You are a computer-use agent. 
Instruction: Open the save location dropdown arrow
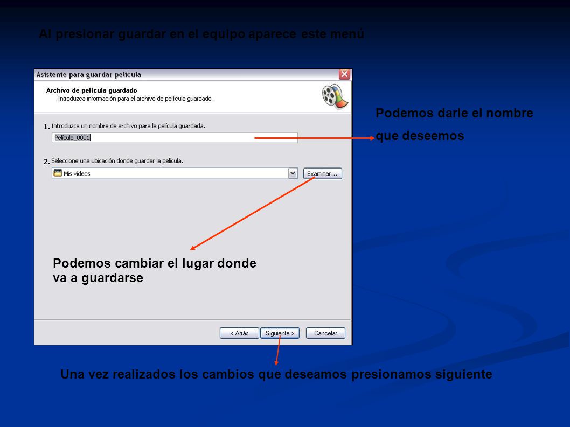[x=293, y=173]
